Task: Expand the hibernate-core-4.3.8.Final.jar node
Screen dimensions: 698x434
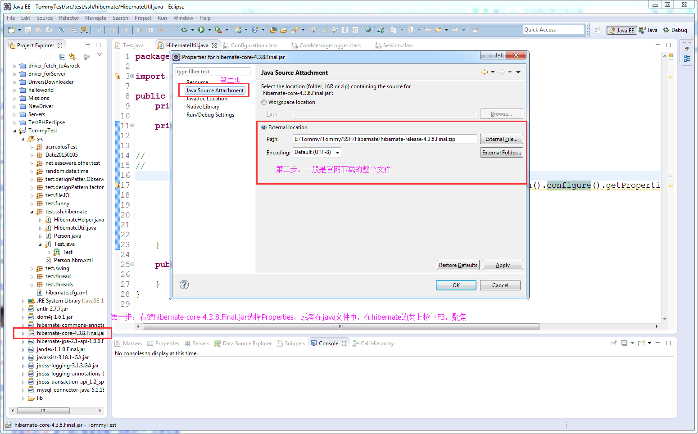Action: [23, 334]
